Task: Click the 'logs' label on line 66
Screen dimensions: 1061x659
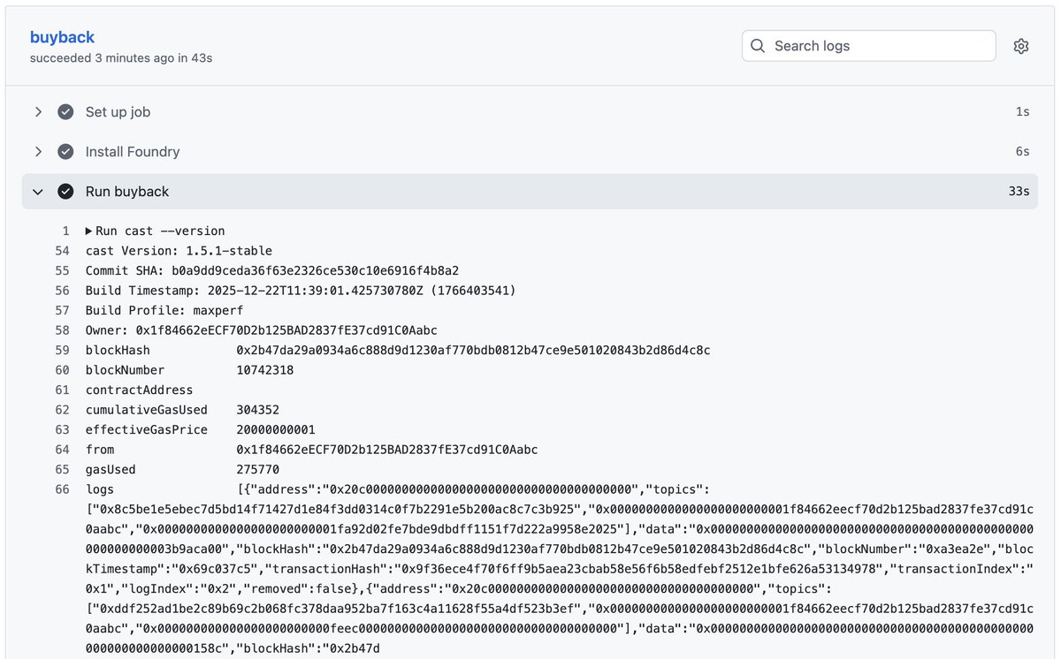Action: pos(100,489)
